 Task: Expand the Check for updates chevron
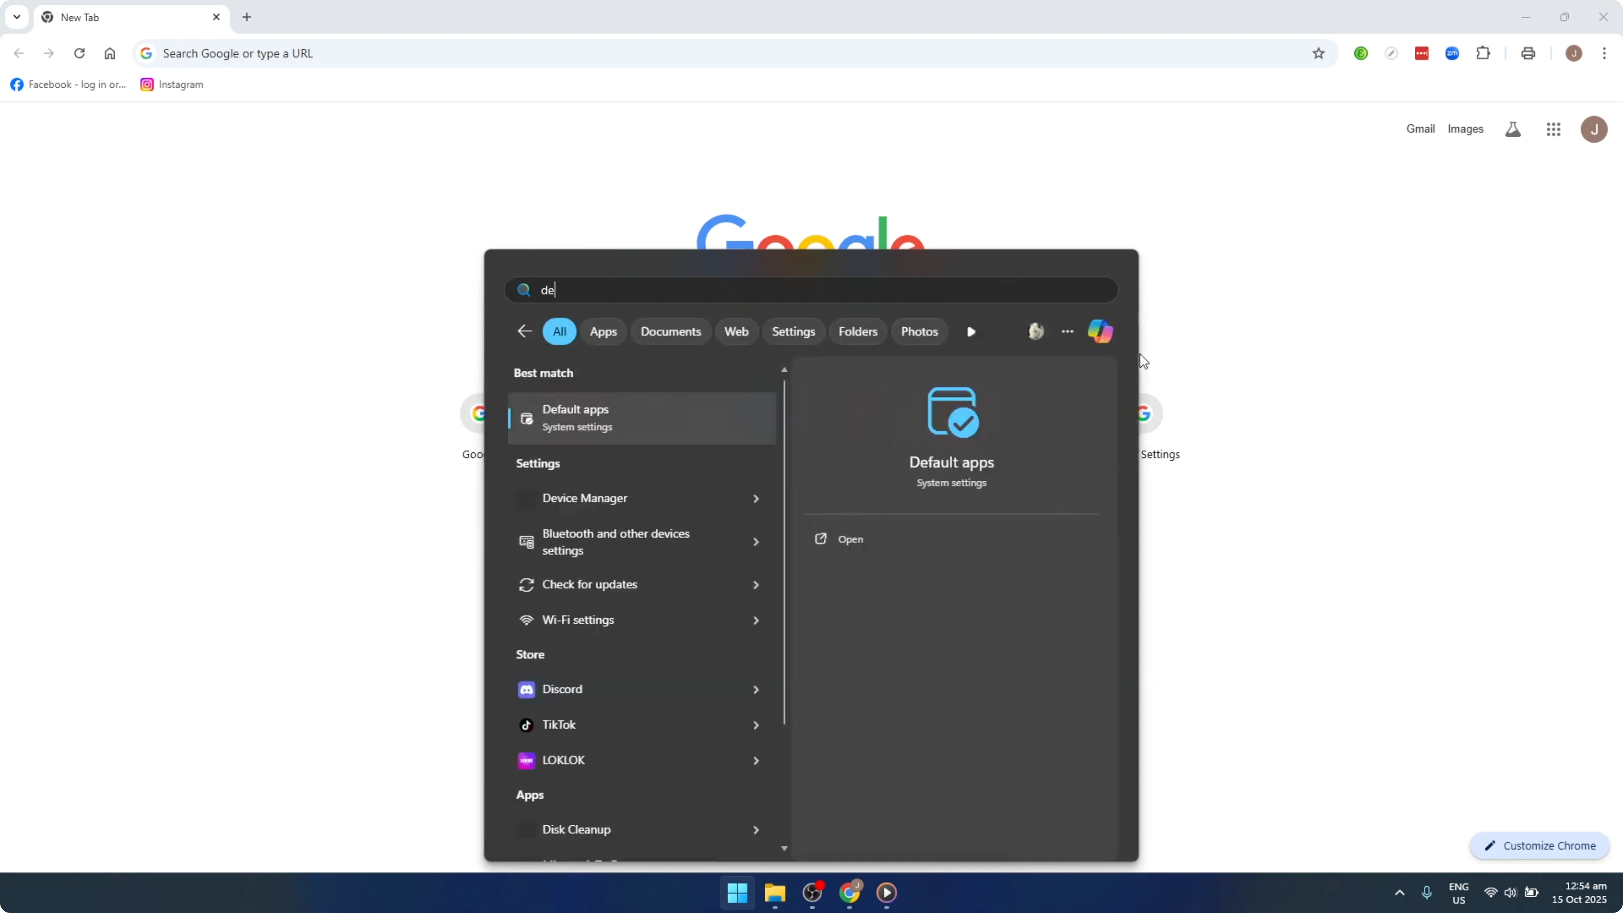755,585
